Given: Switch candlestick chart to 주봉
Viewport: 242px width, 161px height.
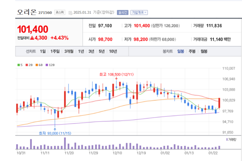Looking at the screenshot, I should 192,51.
